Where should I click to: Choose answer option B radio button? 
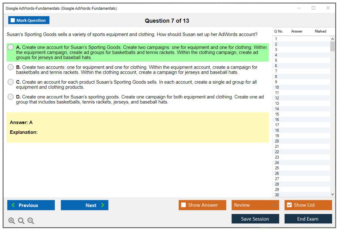click(11, 67)
